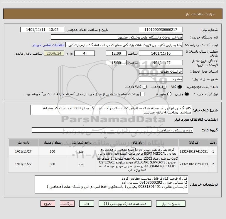Click the buyer name field معاونت درمان

click(x=117, y=37)
